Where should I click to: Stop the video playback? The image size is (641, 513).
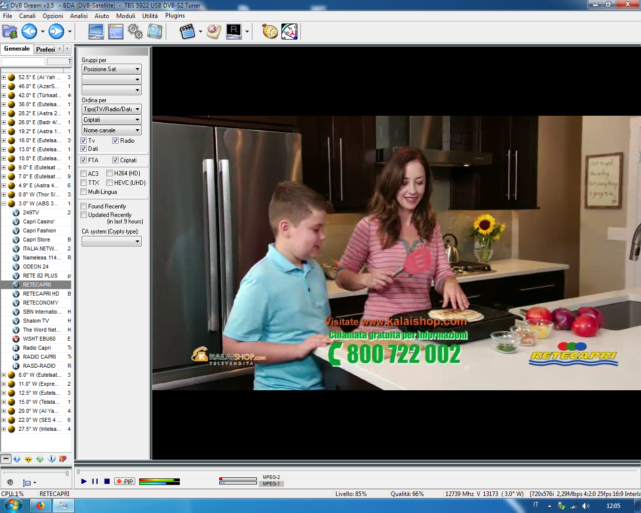[x=107, y=481]
